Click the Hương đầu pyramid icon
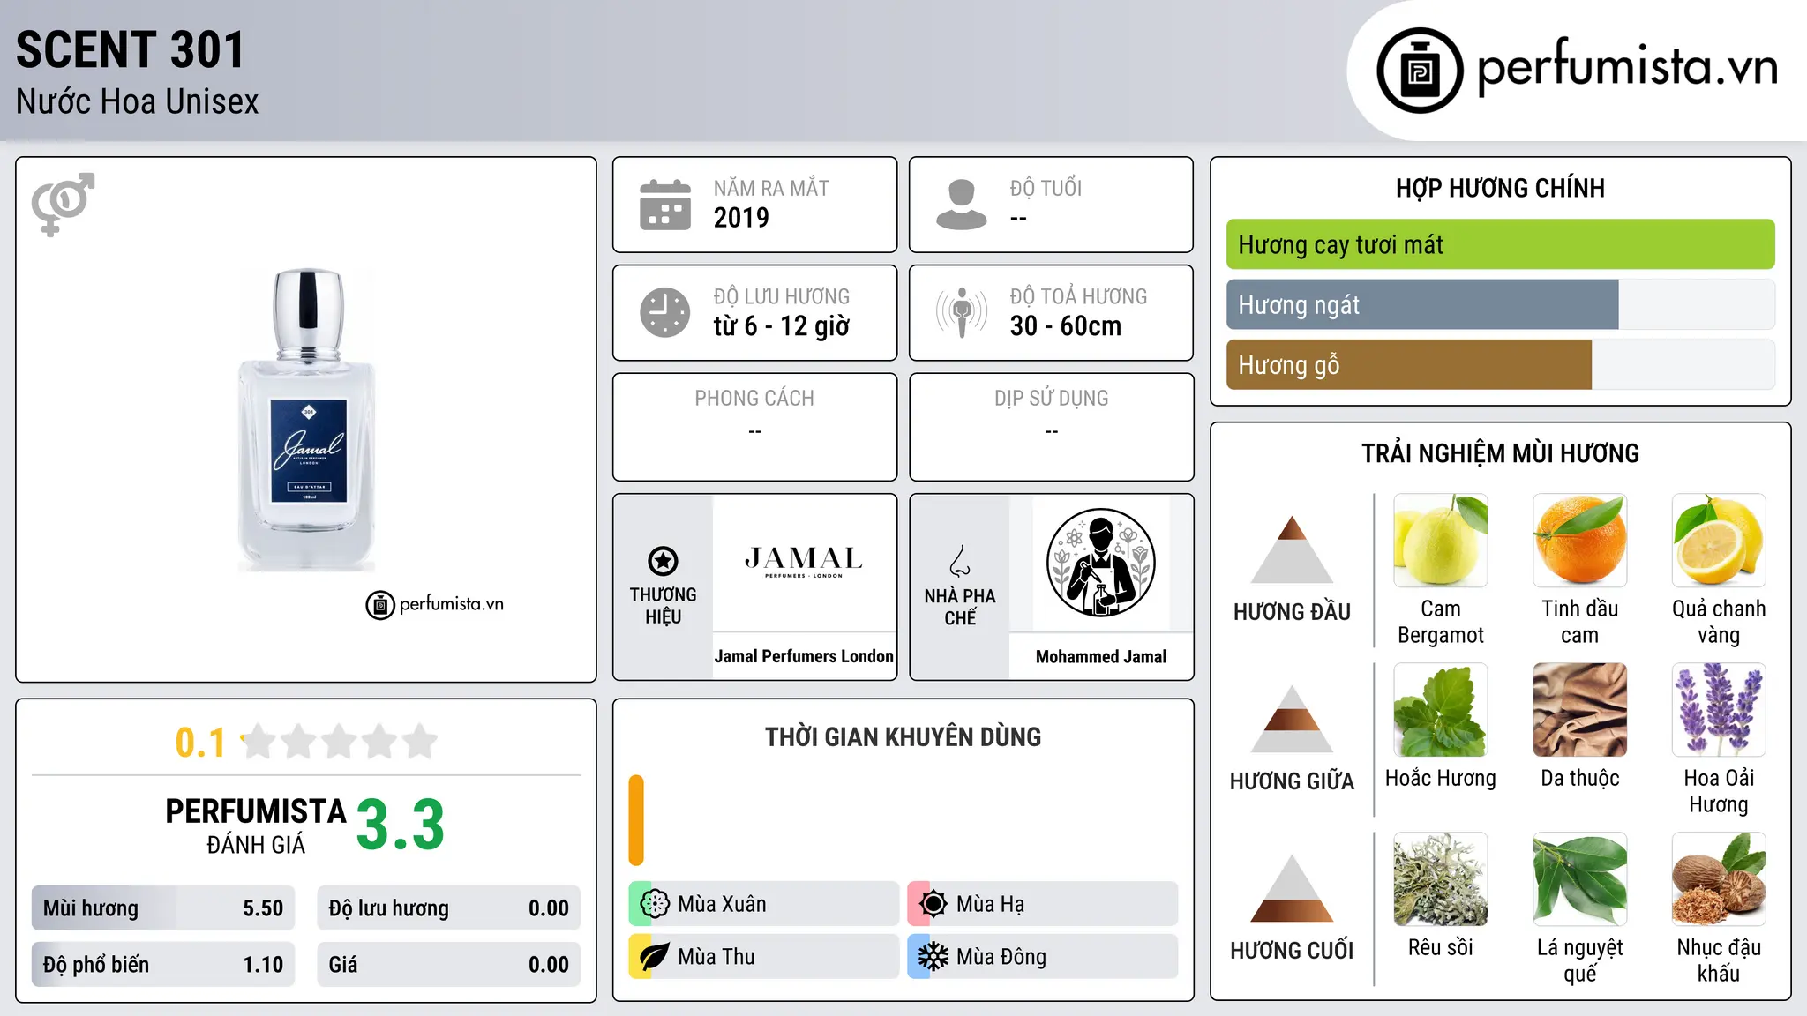This screenshot has width=1807, height=1016. tap(1292, 549)
